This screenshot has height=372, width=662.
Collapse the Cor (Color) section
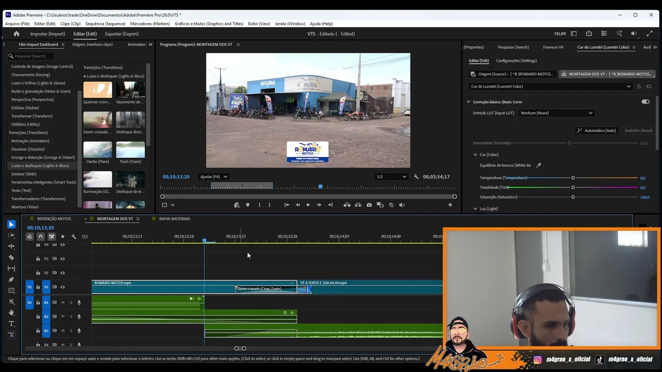pos(475,154)
